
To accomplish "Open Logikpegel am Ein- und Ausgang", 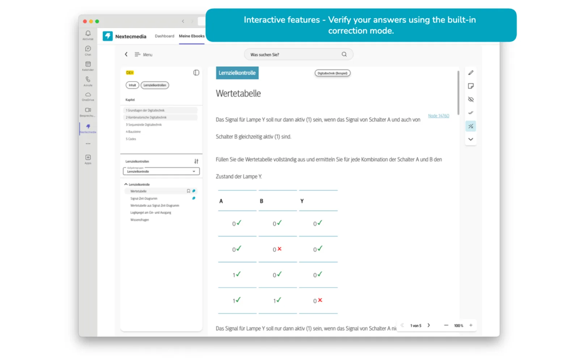I will coord(151,212).
